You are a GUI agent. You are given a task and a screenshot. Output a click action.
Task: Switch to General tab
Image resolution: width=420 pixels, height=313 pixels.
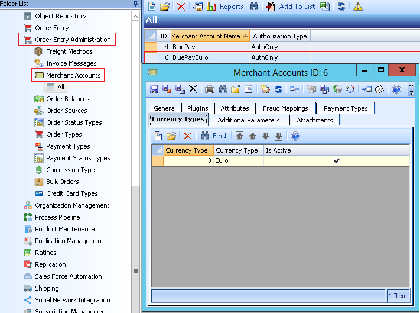coord(165,108)
